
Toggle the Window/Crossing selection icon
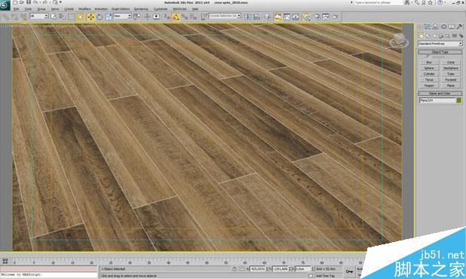tap(81, 17)
